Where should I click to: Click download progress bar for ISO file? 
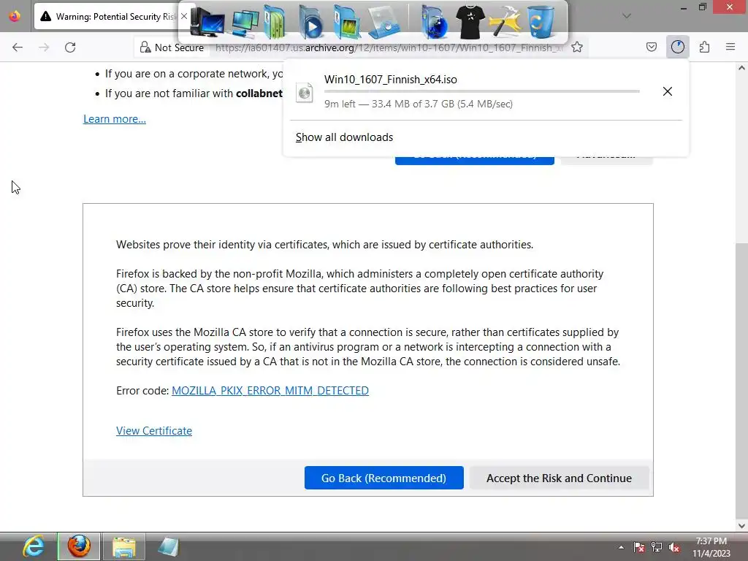[x=482, y=91]
